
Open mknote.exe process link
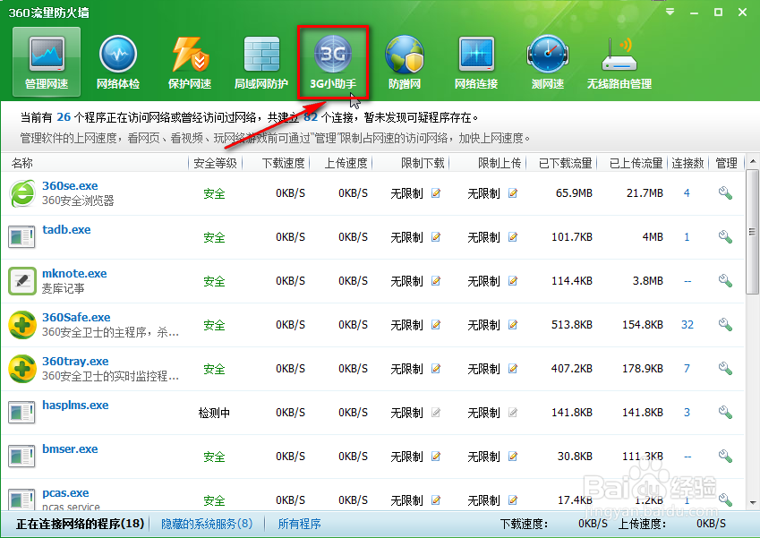pos(74,273)
